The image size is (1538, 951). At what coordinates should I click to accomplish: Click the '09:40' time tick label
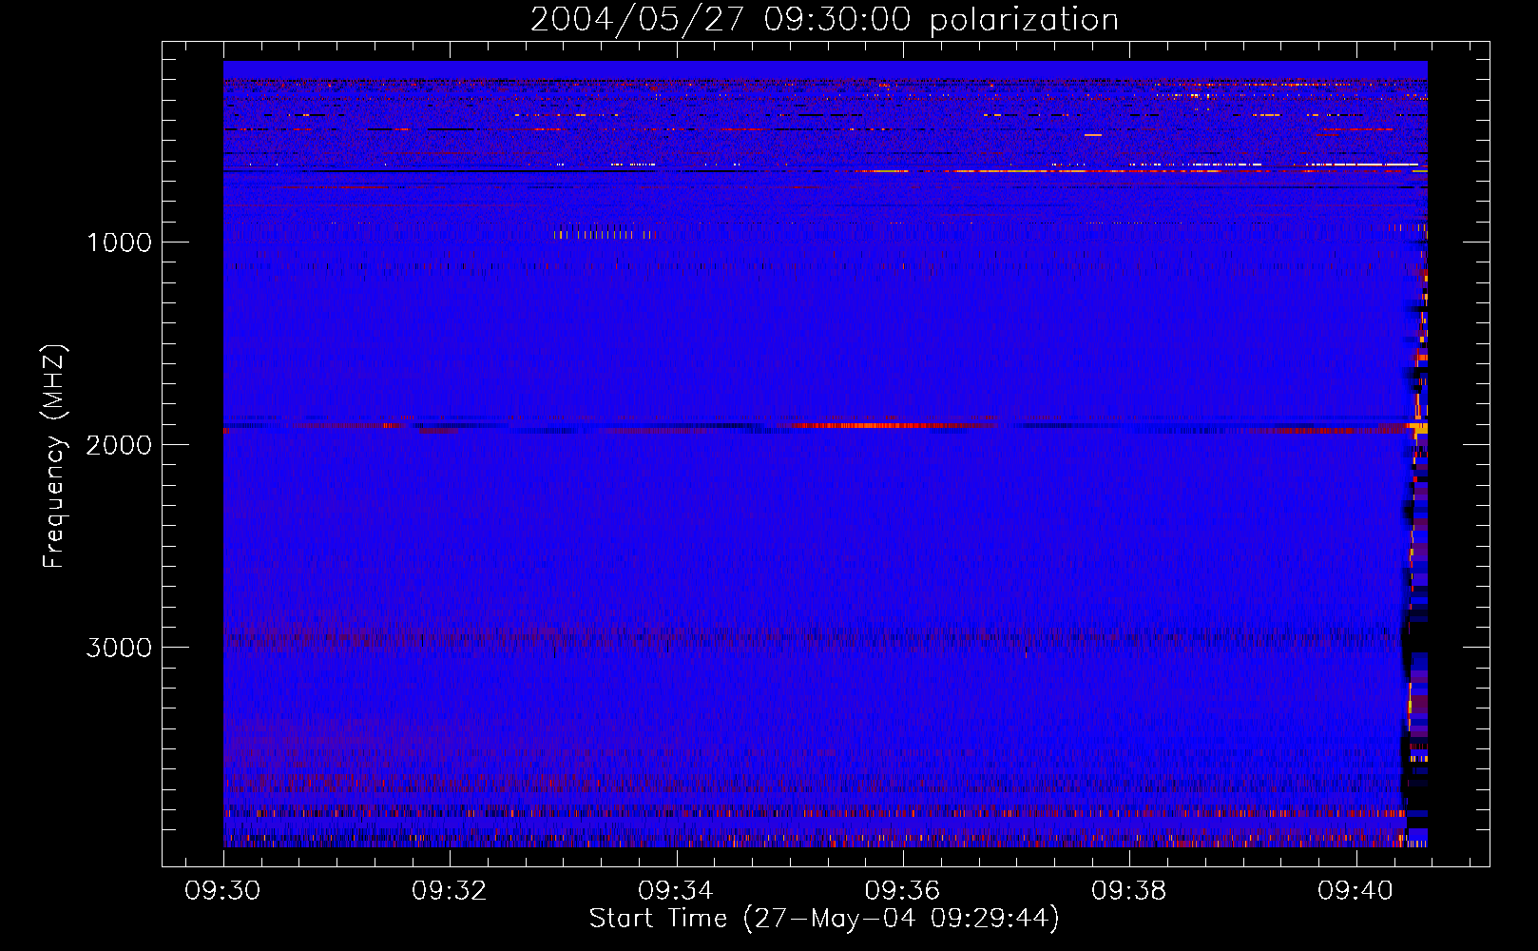[x=1355, y=890]
